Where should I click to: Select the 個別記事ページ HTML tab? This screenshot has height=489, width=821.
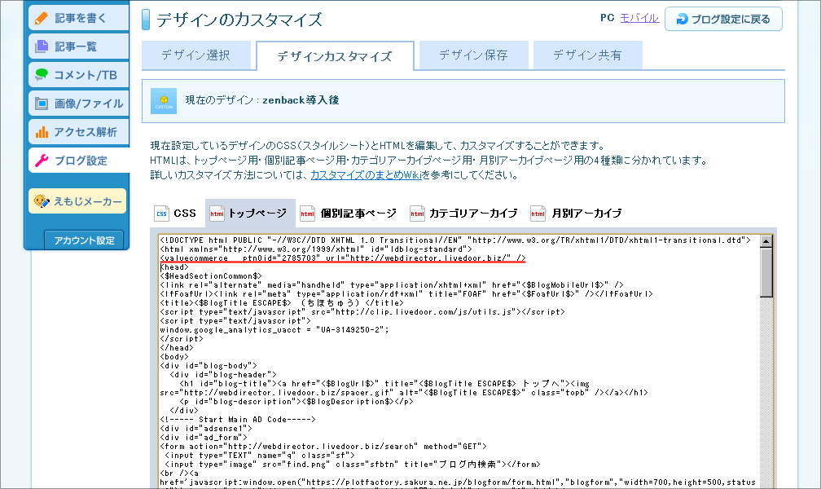[349, 214]
